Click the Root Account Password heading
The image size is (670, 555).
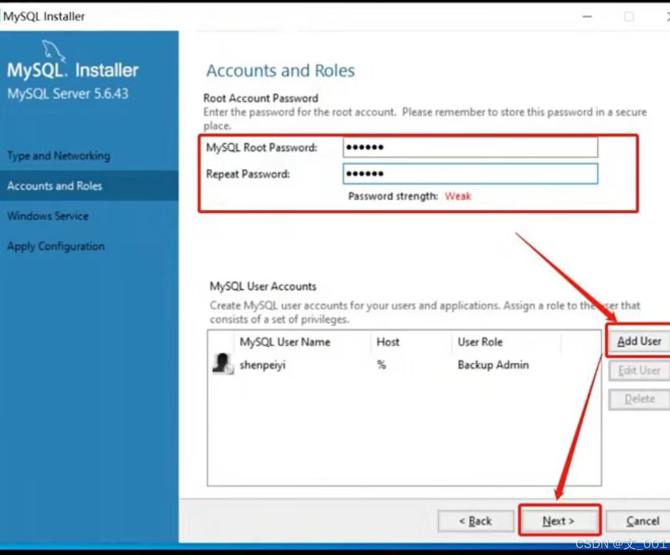tap(260, 98)
